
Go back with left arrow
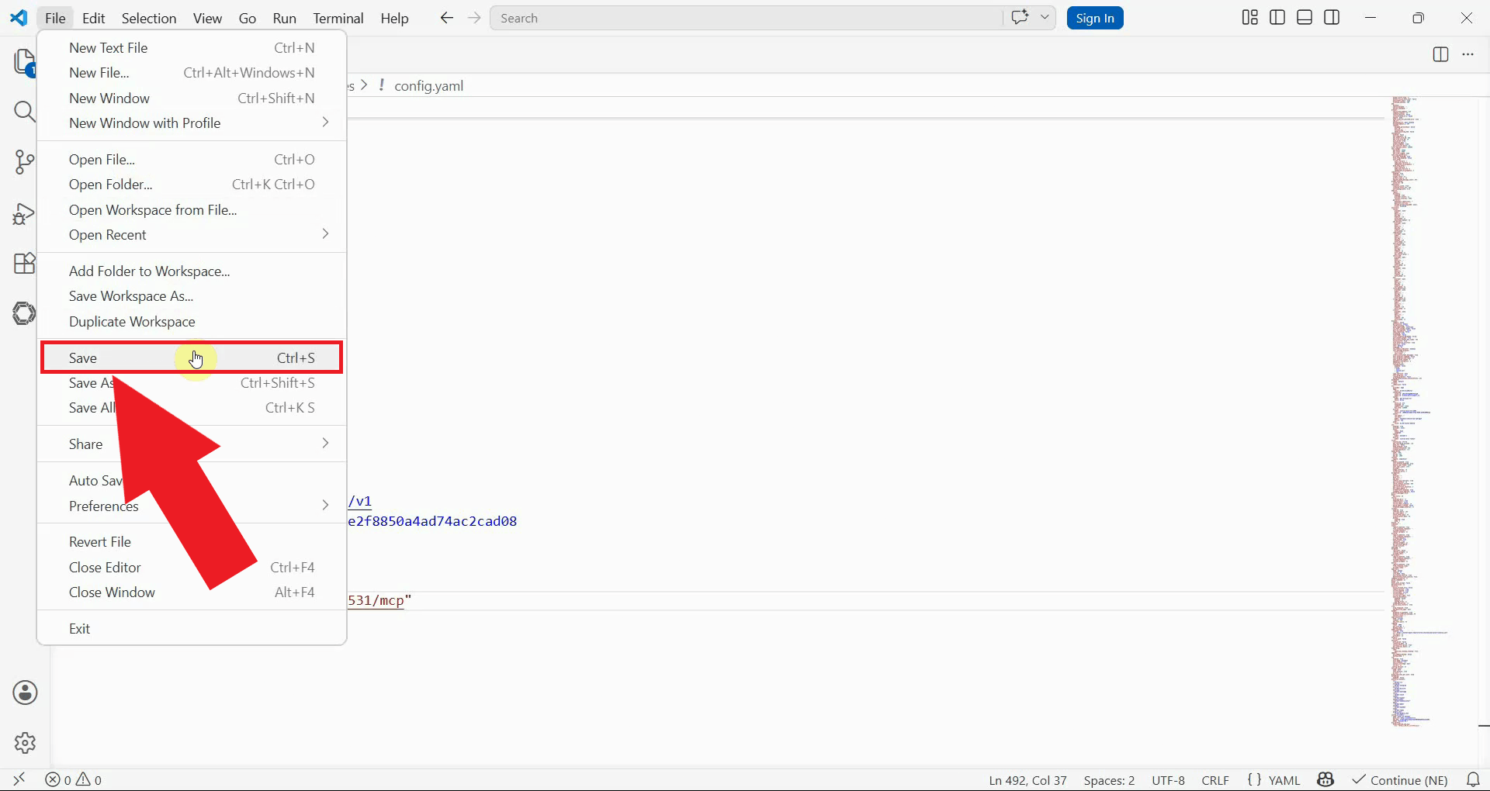tap(446, 18)
